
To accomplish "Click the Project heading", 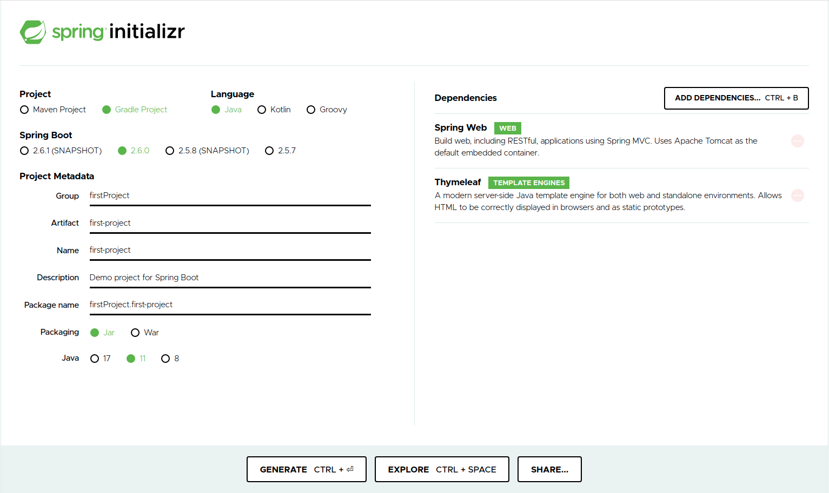I will (x=35, y=94).
